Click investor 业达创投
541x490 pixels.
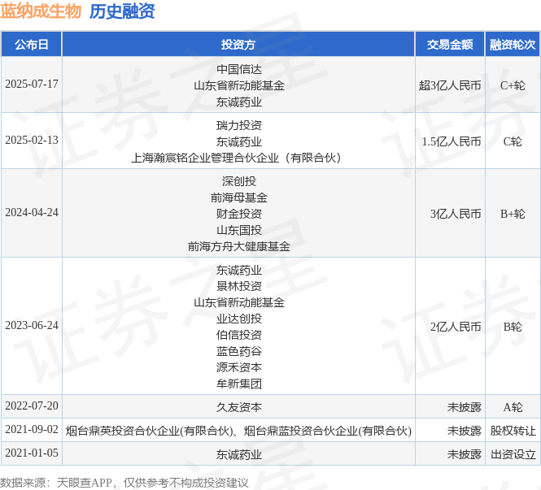(x=238, y=319)
